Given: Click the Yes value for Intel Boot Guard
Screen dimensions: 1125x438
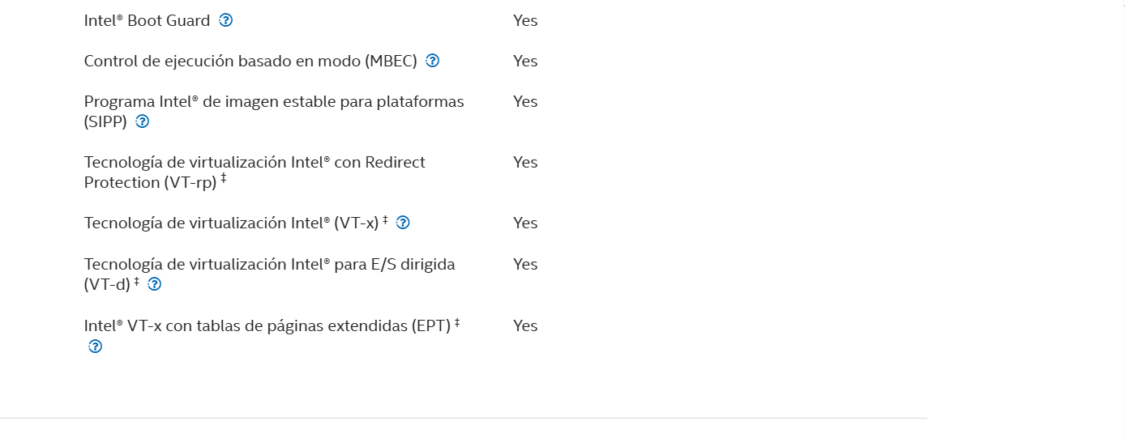Looking at the screenshot, I should (x=525, y=20).
